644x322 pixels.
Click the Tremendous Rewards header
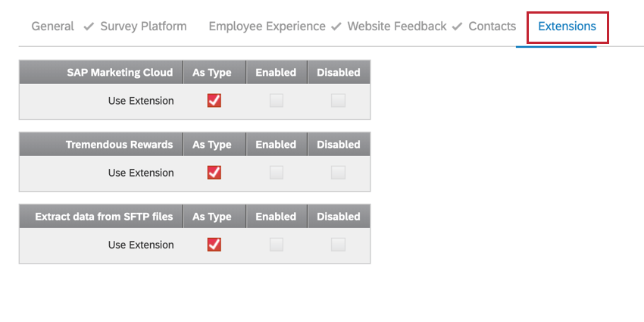point(119,145)
